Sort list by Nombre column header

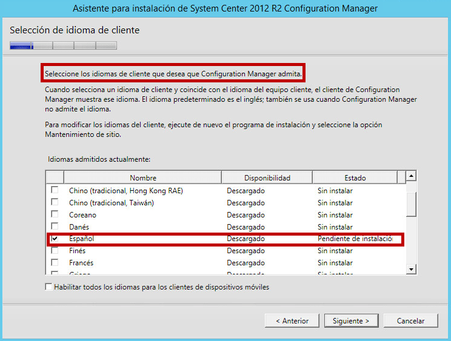142,177
